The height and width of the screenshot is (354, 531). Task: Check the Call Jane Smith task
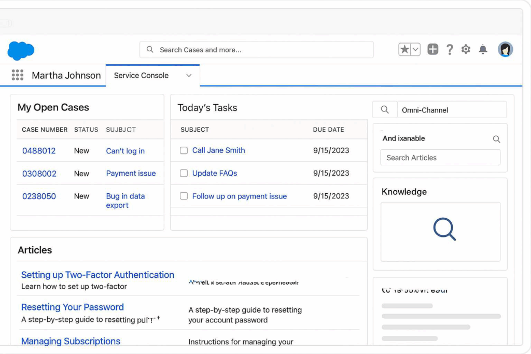tap(184, 150)
